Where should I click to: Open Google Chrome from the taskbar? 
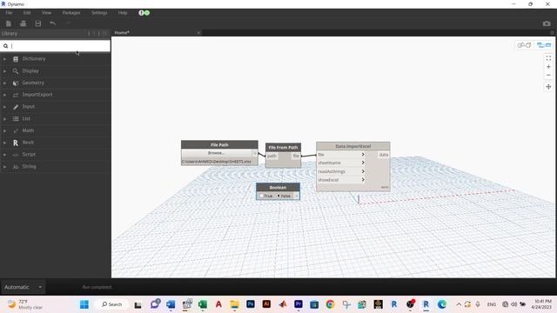[330, 304]
